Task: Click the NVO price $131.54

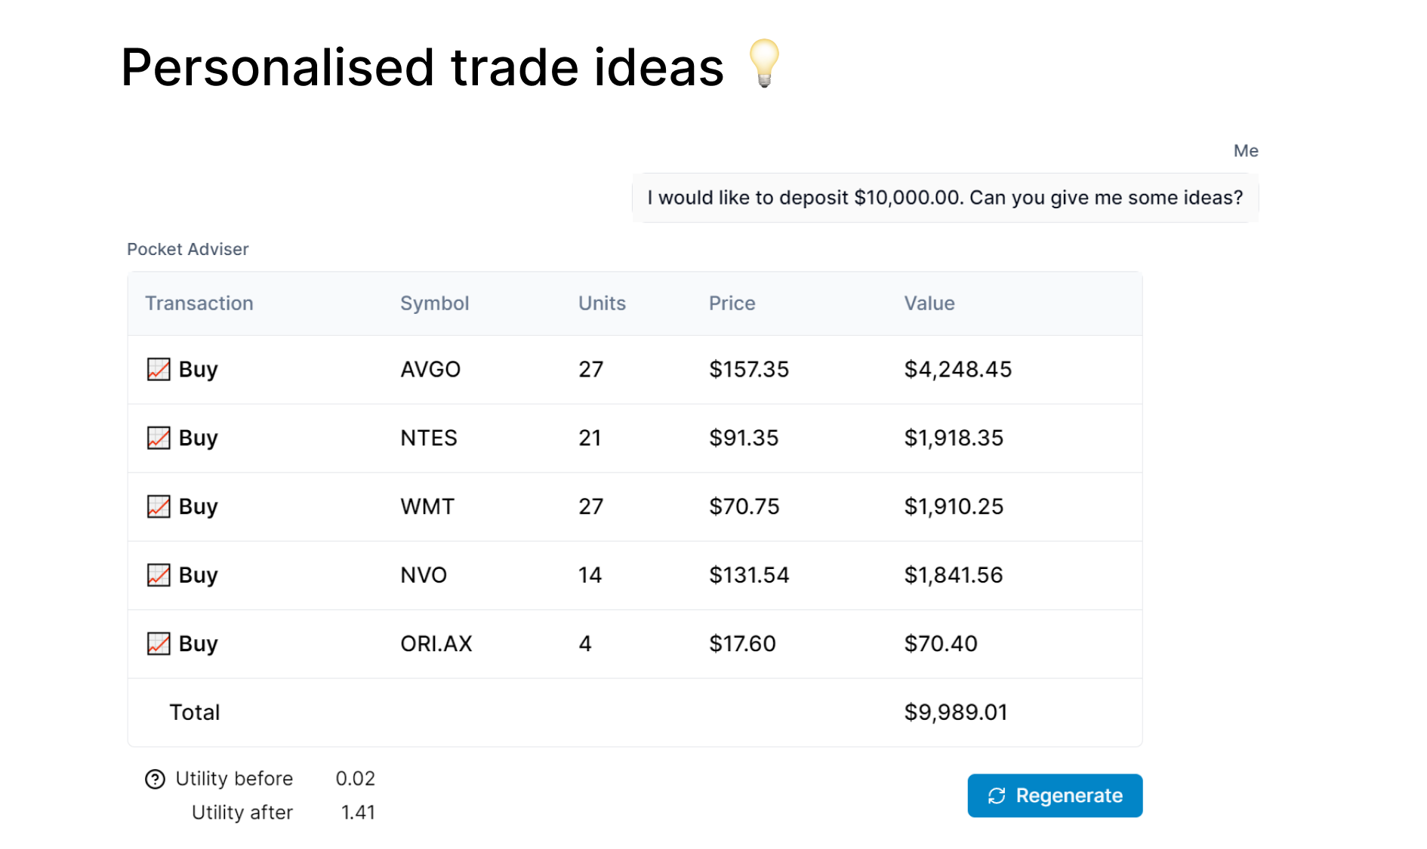Action: click(748, 576)
